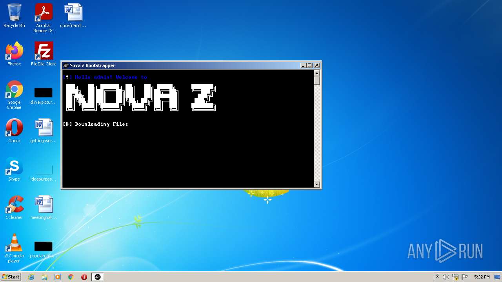Select Nova Z Bootstrapper taskbar button
This screenshot has height=282, width=502.
pyautogui.click(x=98, y=277)
